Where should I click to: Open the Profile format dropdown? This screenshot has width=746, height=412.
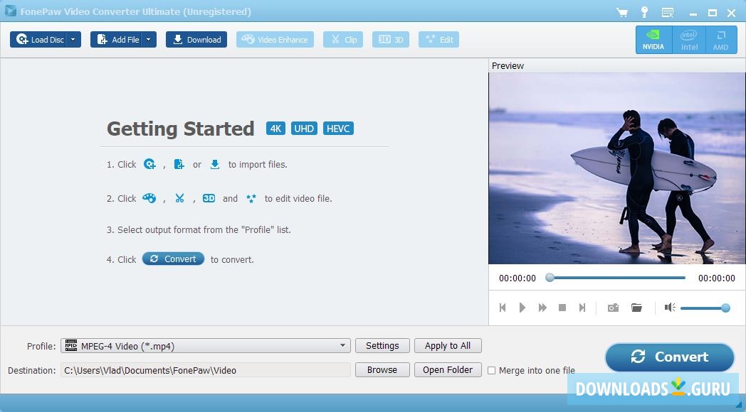click(x=206, y=345)
